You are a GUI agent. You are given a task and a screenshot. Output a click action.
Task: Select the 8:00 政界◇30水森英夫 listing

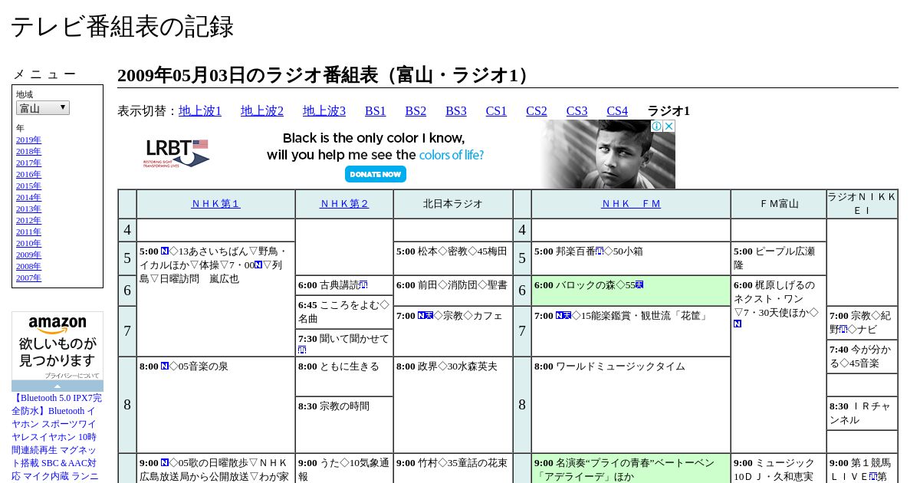coord(453,405)
